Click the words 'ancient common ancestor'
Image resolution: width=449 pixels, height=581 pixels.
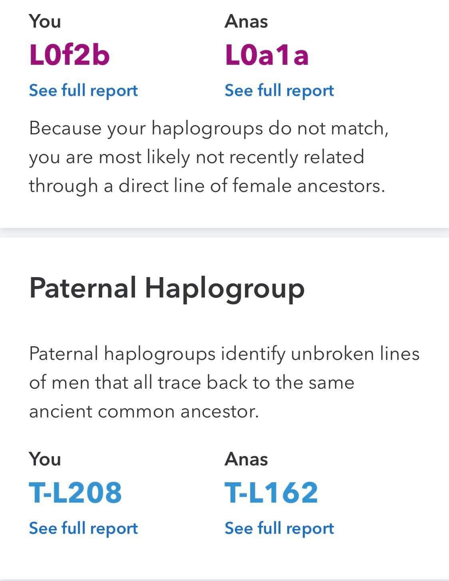[x=144, y=412]
